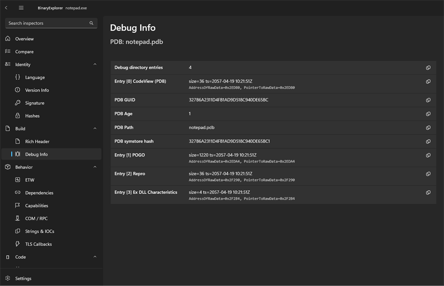The image size is (444, 286).
Task: Copy the PDB symstore hash value
Action: click(x=428, y=141)
